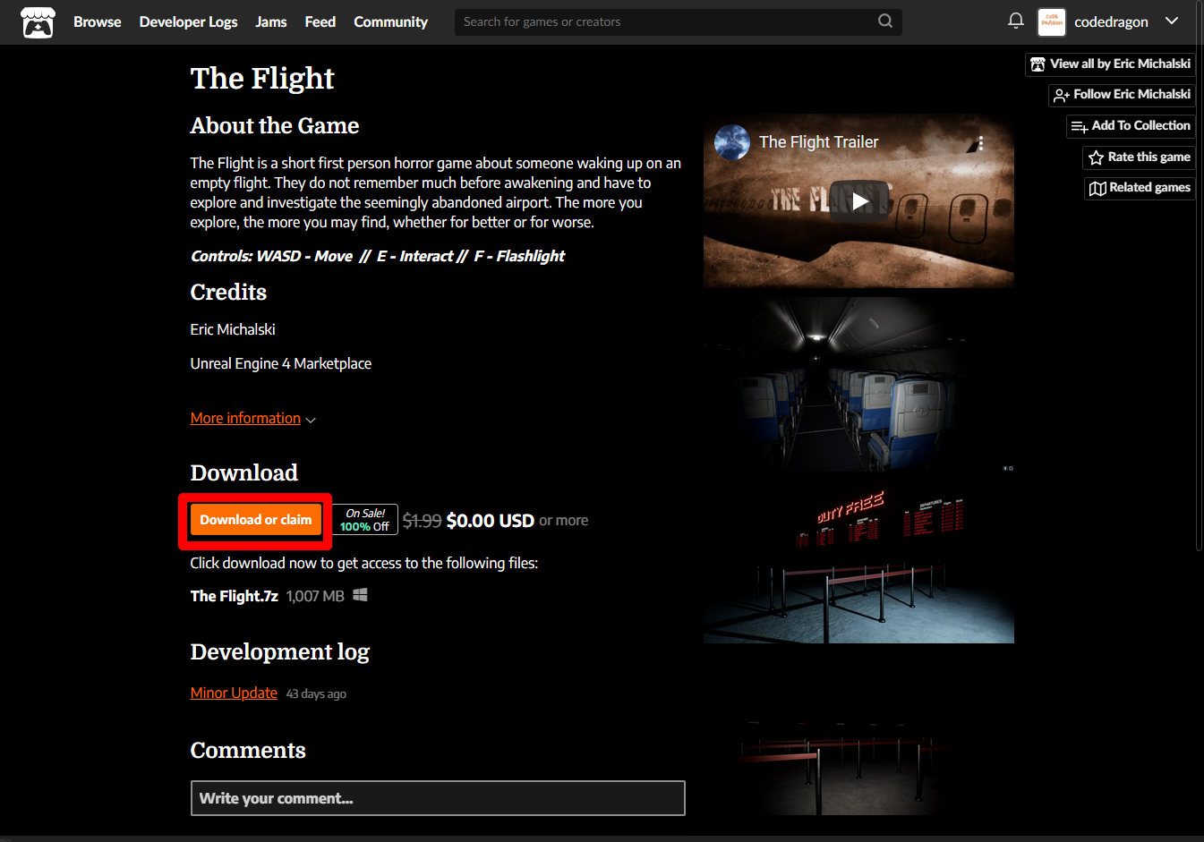Open the trailer's three-dot options menu
Viewport: 1204px width, 842px height.
click(981, 143)
